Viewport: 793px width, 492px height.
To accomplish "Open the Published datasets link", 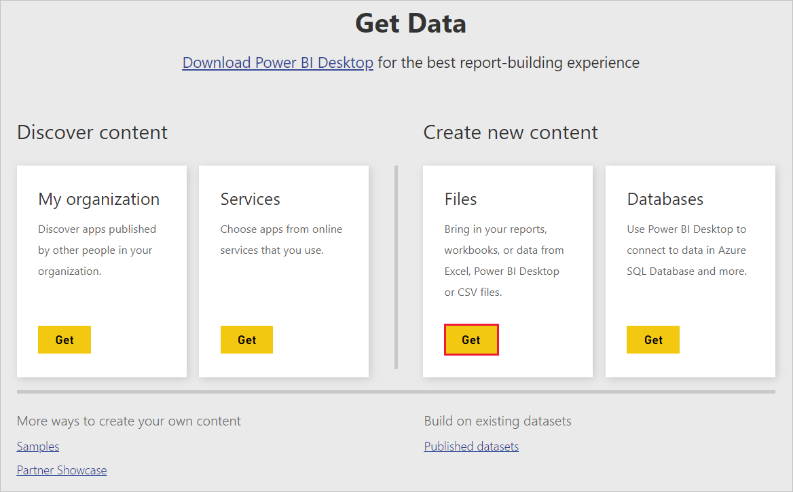I will point(471,447).
